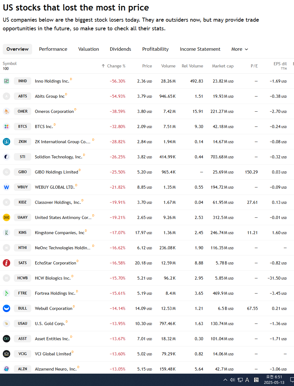Click EchoStar's market cap 5.78 B
The image size is (294, 386).
(x=224, y=263)
